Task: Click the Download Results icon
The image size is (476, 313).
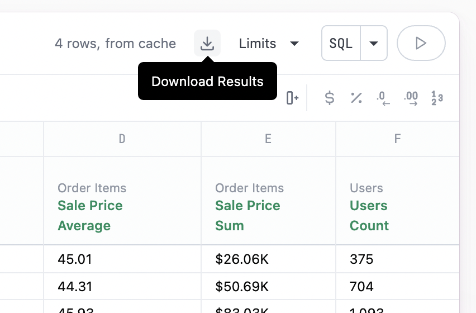Action: [x=207, y=43]
